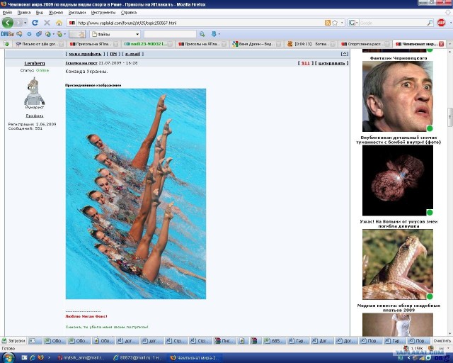Open the Справка menu
Screen dimensions: 453x363
pyautogui.click(x=129, y=13)
